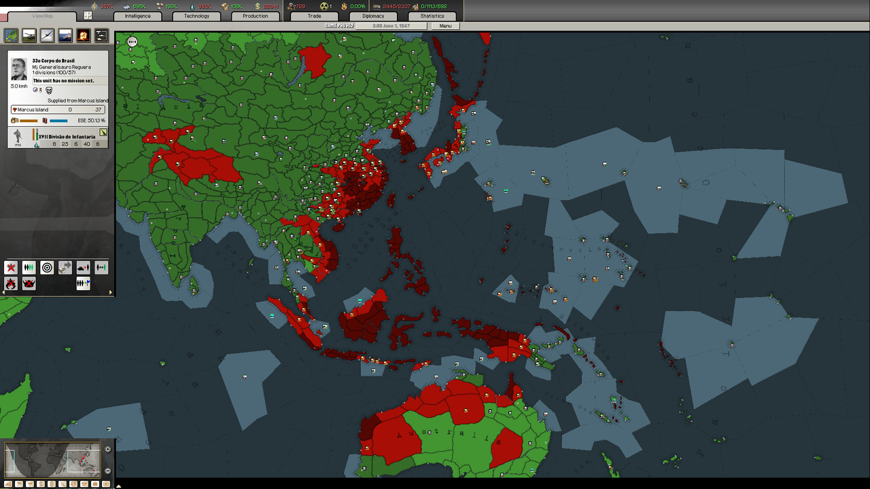Click the skull icon in unit panel
This screenshot has width=870, height=489.
coord(49,90)
